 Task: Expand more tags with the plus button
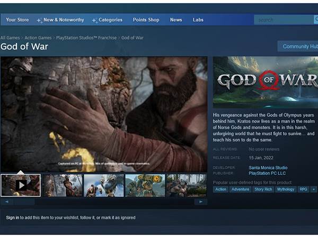[314, 189]
